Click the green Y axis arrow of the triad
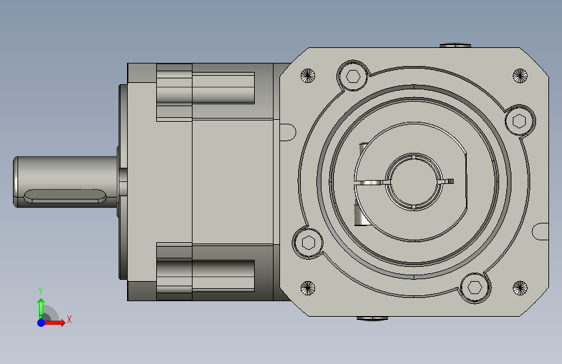562x364 pixels. pyautogui.click(x=41, y=309)
